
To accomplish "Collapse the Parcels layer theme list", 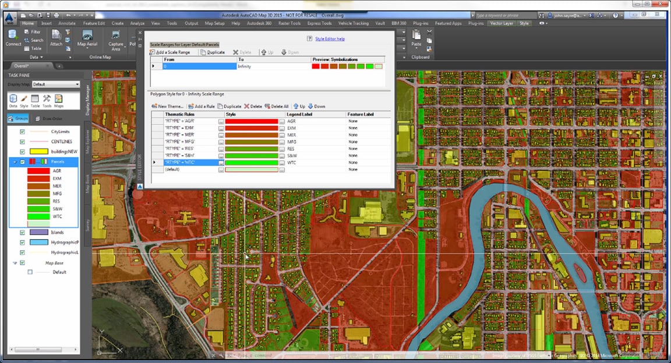I will [x=15, y=162].
